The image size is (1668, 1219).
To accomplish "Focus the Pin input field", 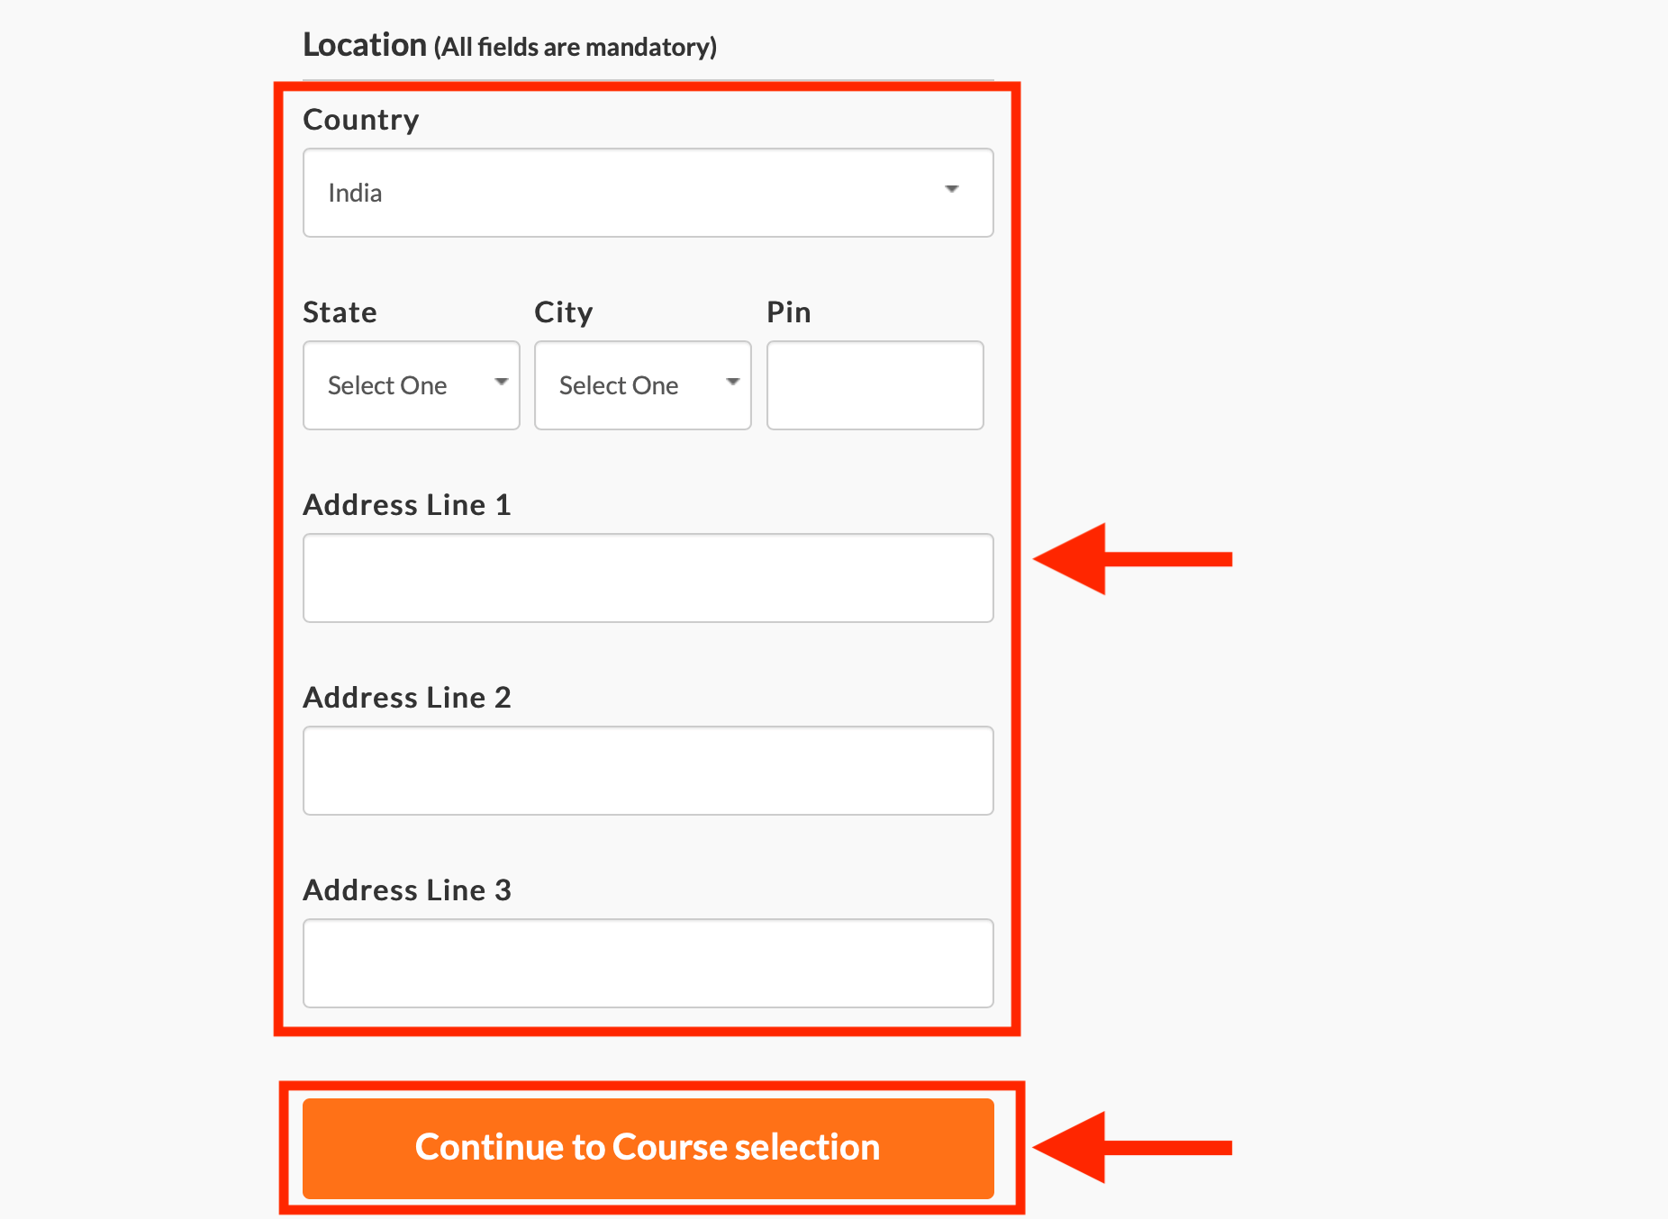I will (875, 385).
